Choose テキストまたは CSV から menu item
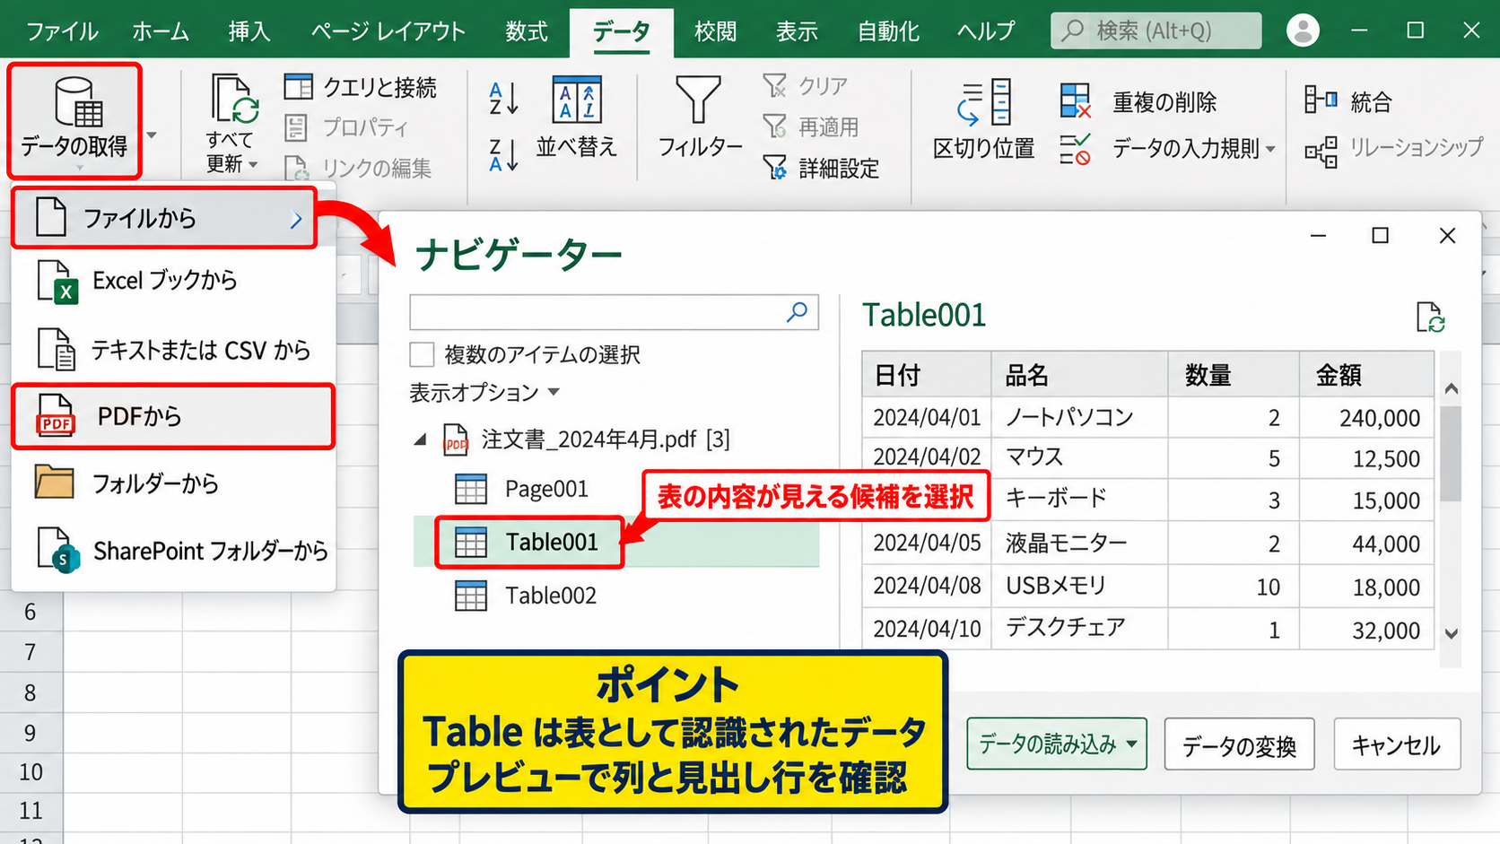Screen dimensions: 1500x844 pyautogui.click(x=174, y=350)
